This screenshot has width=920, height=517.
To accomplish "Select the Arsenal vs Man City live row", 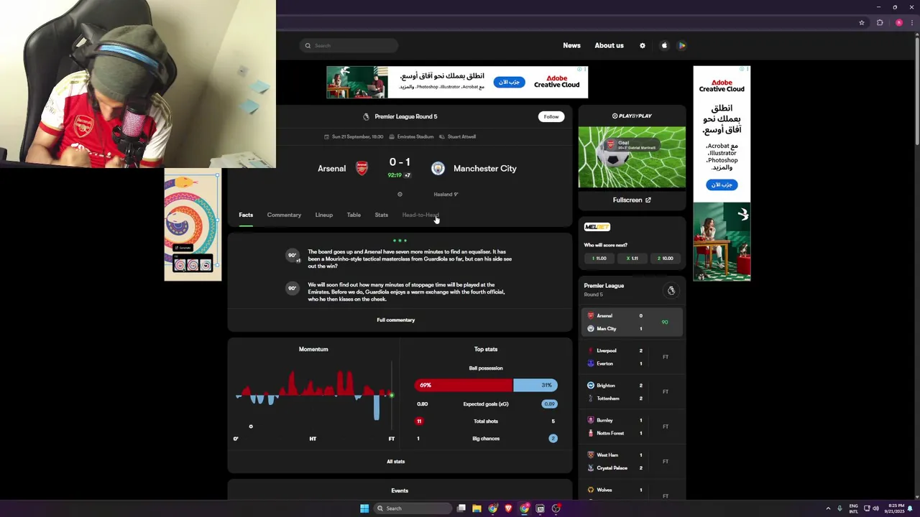I will click(x=632, y=322).
